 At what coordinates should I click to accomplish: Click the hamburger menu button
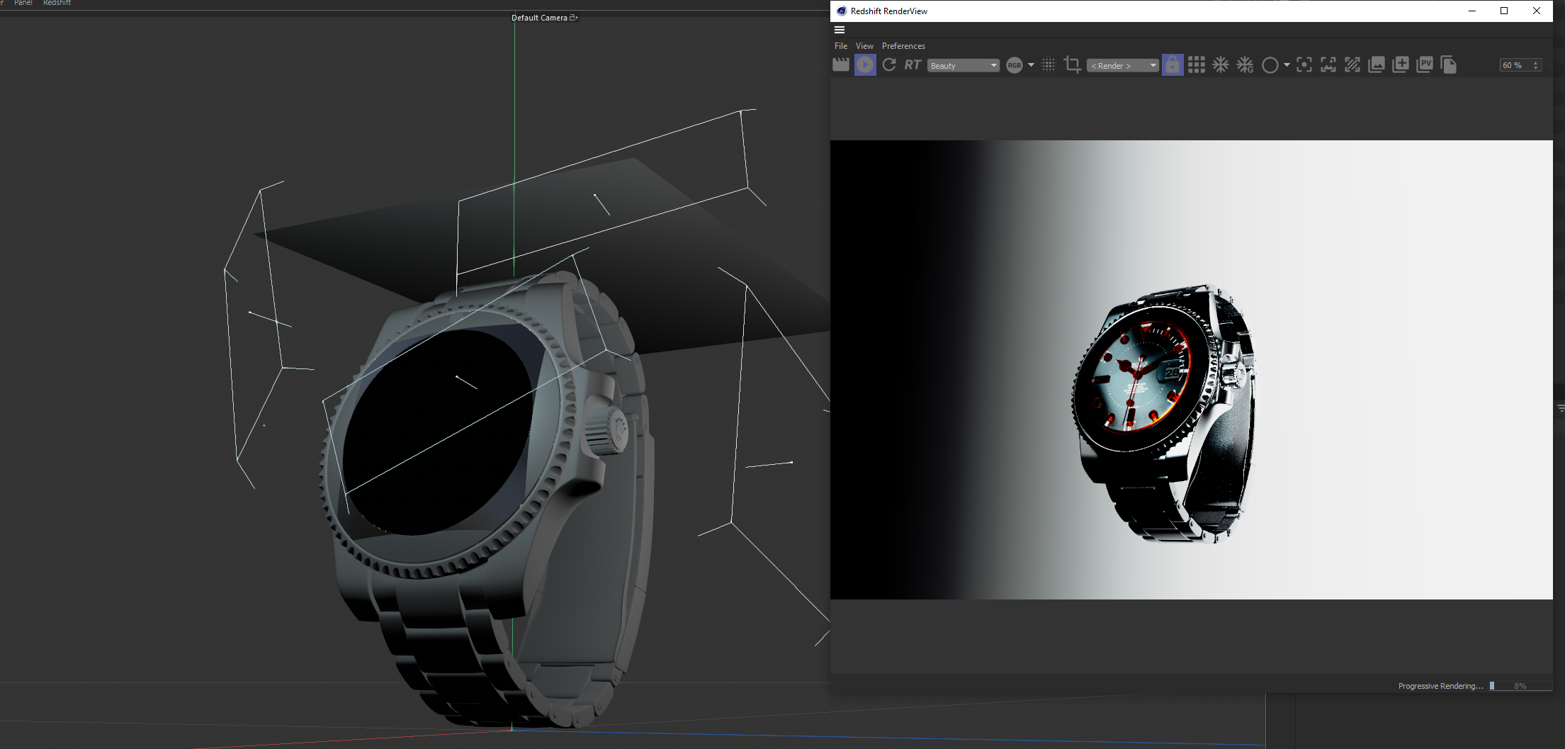click(x=840, y=30)
